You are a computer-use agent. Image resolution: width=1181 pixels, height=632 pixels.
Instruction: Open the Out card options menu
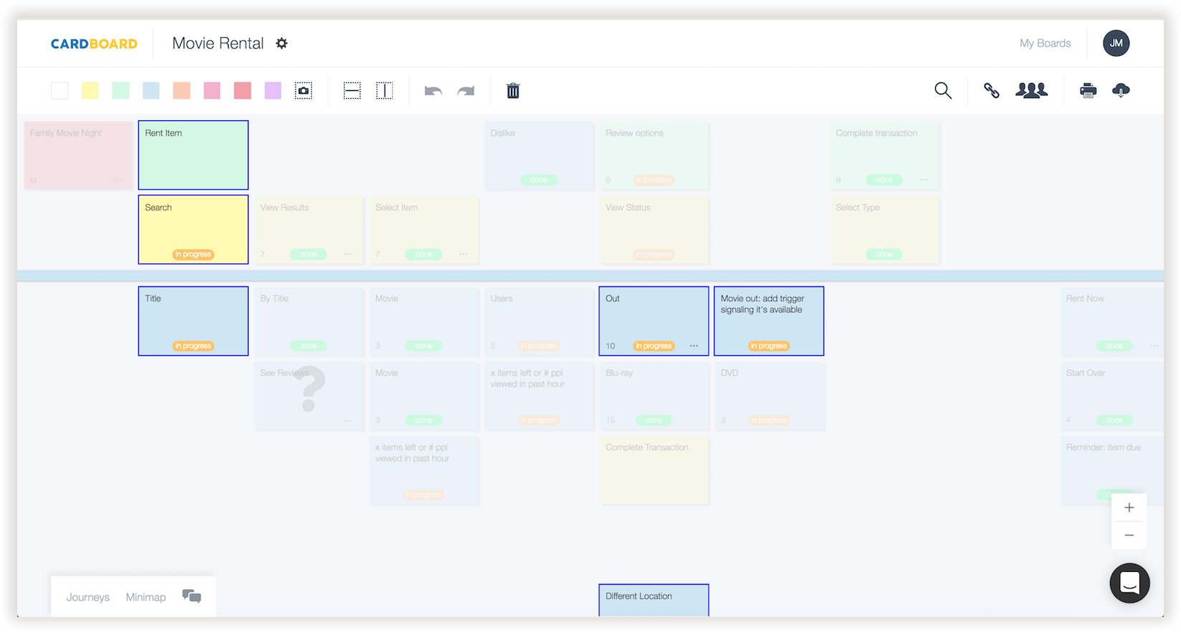coord(694,346)
